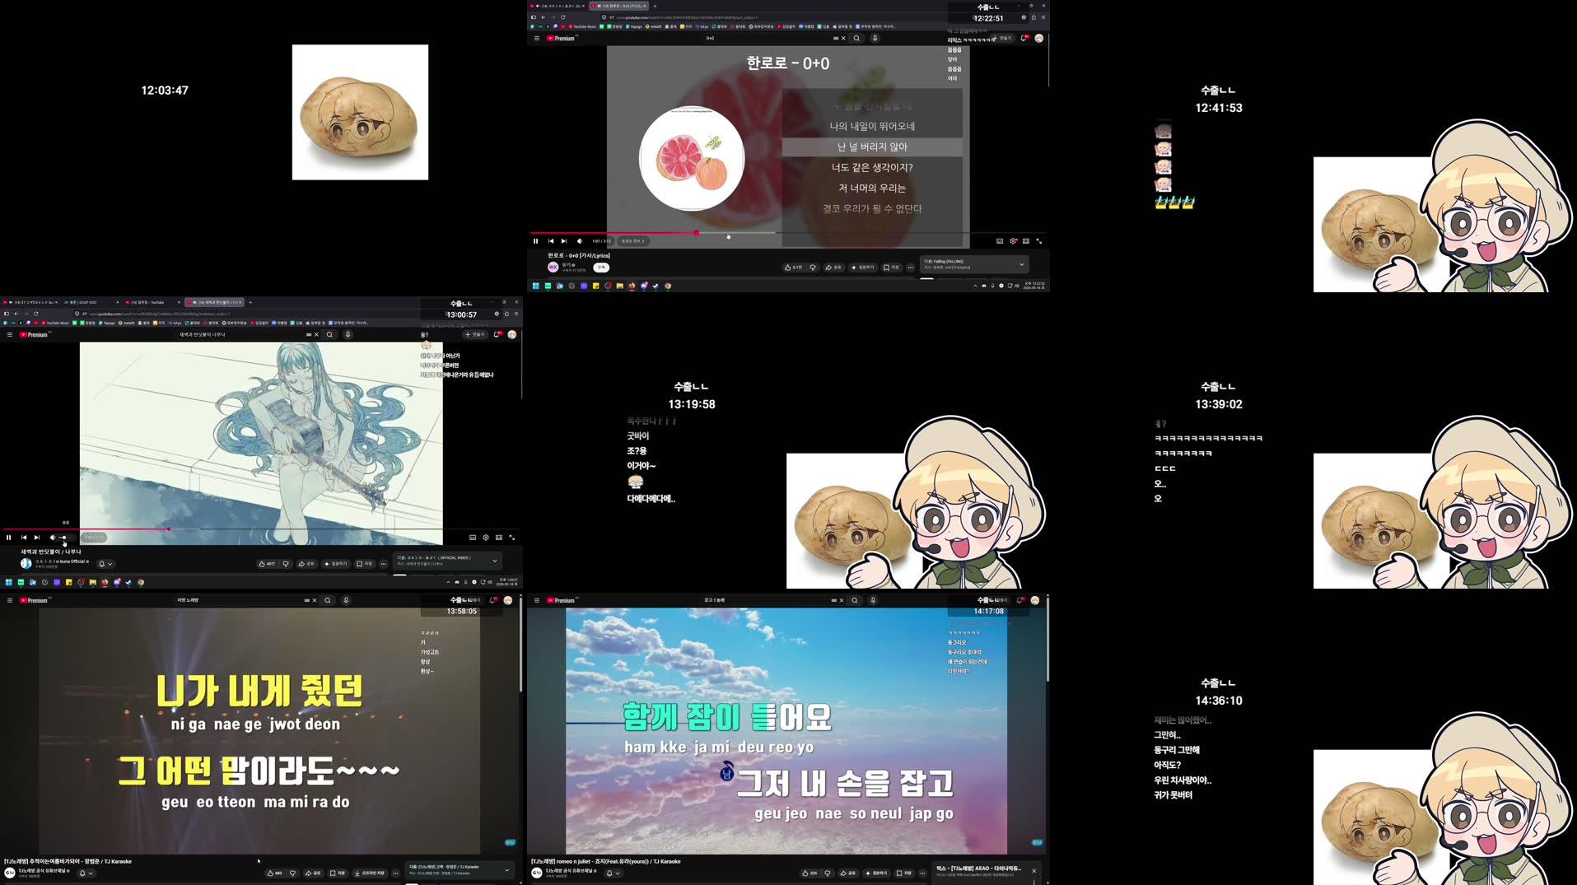Open bell dropdown under romeo n juliet video
1577x885 pixels.
[613, 873]
